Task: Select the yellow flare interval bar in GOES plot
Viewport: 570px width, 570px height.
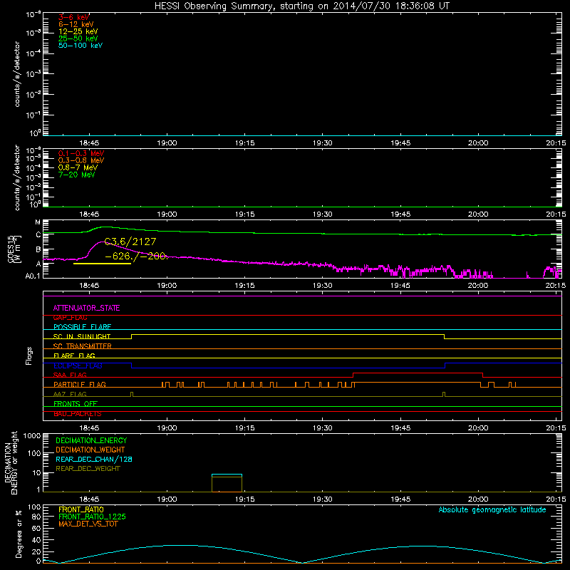Action: pyautogui.click(x=102, y=264)
